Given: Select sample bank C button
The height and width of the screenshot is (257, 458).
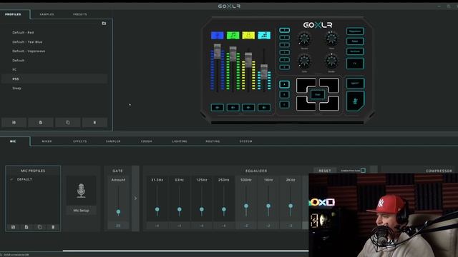Looking at the screenshot, I should point(284,105).
